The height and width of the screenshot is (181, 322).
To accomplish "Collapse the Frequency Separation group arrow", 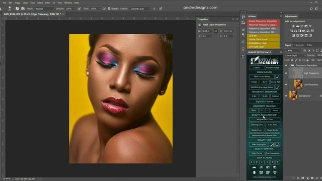I will pos(290,65).
